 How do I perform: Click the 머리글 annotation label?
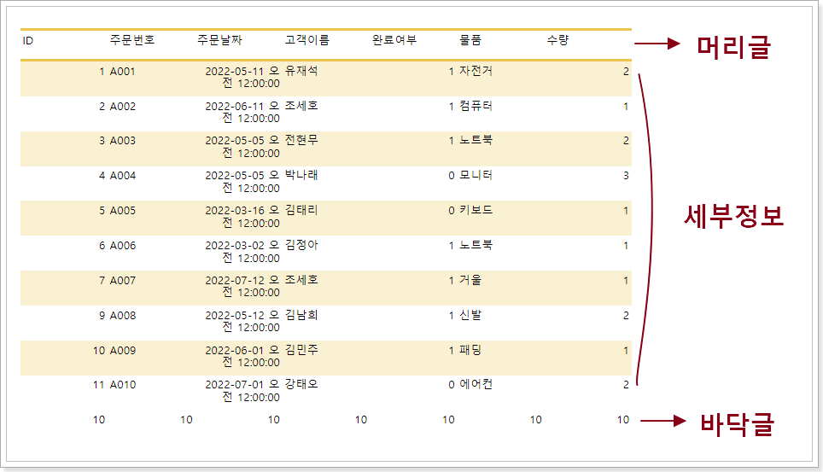[733, 47]
